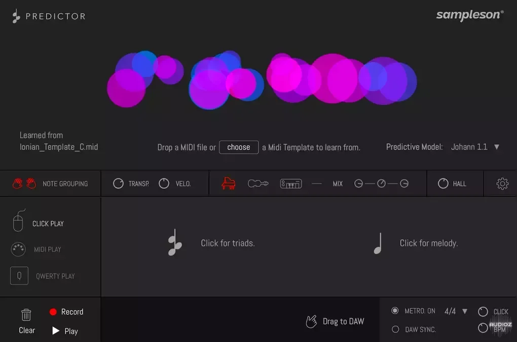Click the Sampleson brand logo
This screenshot has width=517, height=342.
(470, 15)
